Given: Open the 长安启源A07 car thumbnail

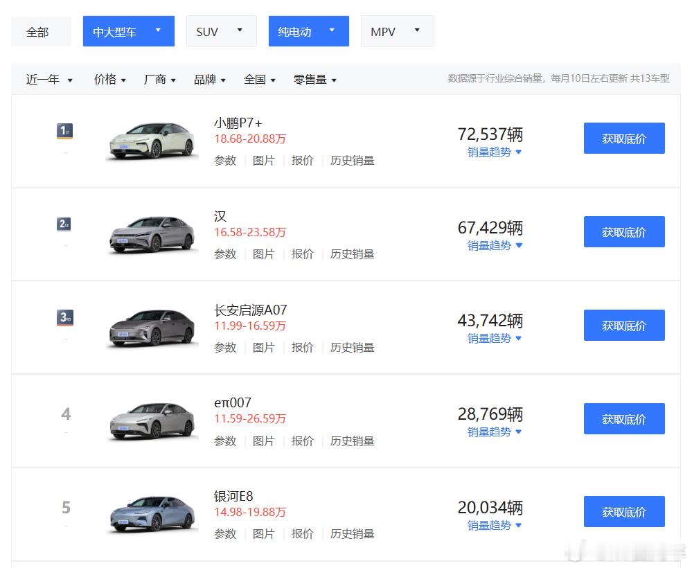Looking at the screenshot, I should coord(152,328).
